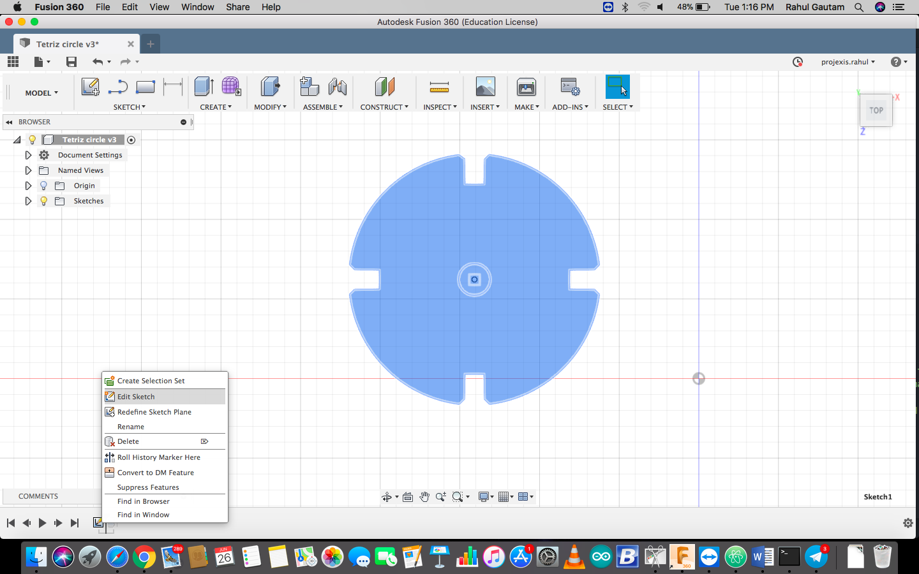Jump to the timeline end
The width and height of the screenshot is (919, 574).
[75, 523]
